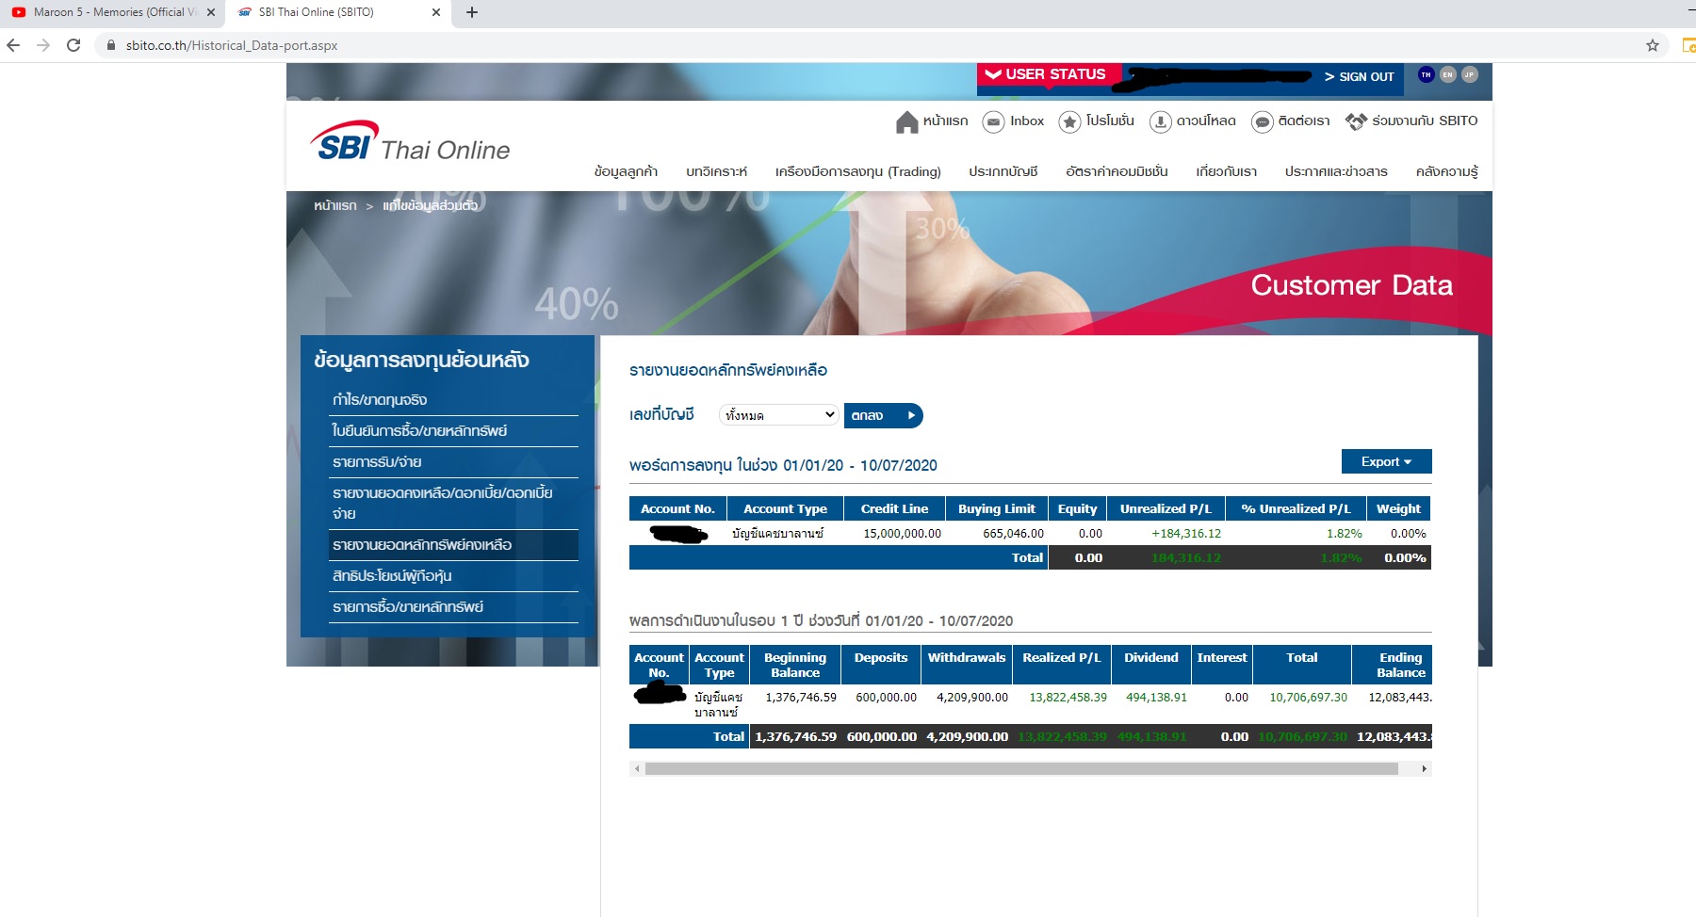Close the SBI Thai Online tab
This screenshot has width=1696, height=917.
click(x=435, y=12)
